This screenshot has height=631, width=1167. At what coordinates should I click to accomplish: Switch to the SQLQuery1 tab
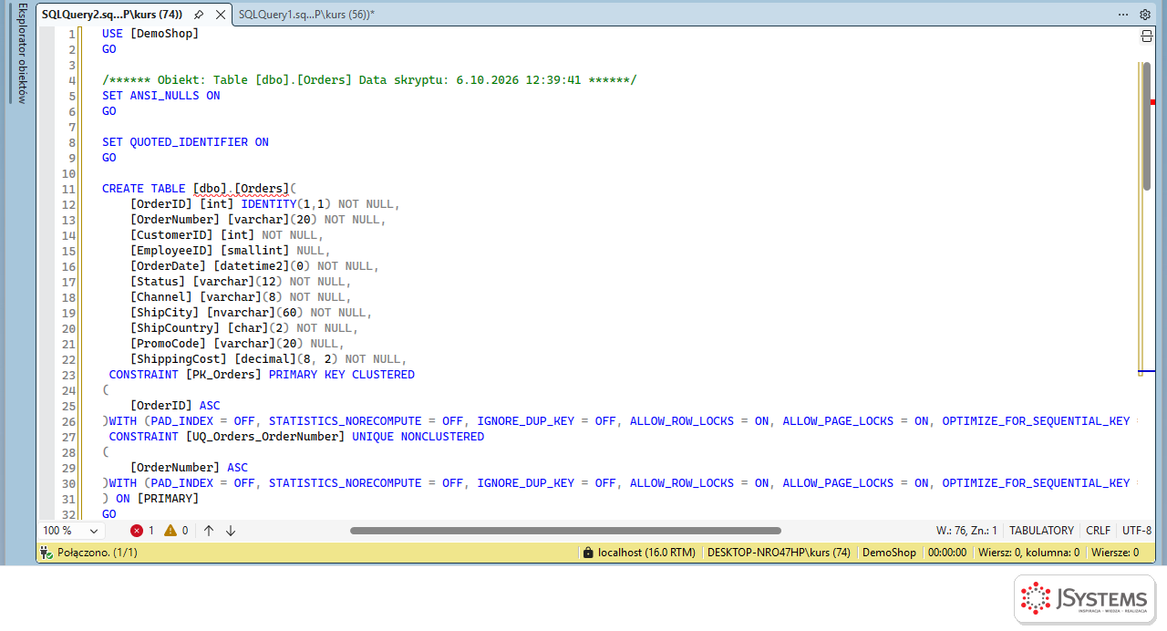pyautogui.click(x=306, y=15)
